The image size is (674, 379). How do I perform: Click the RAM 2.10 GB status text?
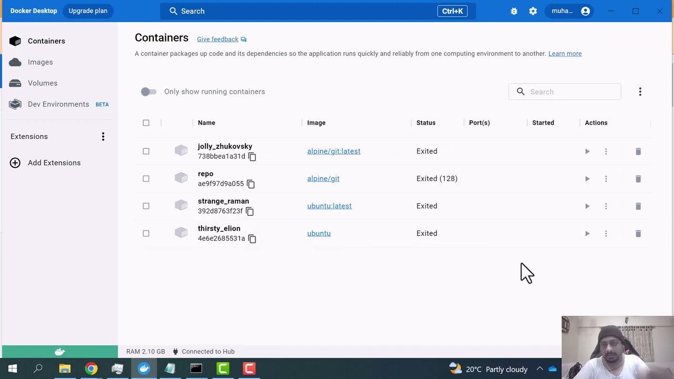[145, 352]
